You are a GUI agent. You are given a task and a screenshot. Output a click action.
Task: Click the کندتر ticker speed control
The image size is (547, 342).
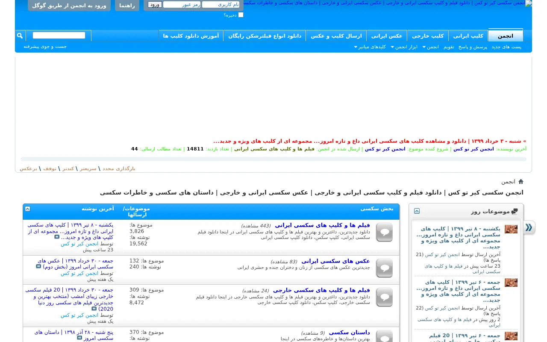pos(68,168)
